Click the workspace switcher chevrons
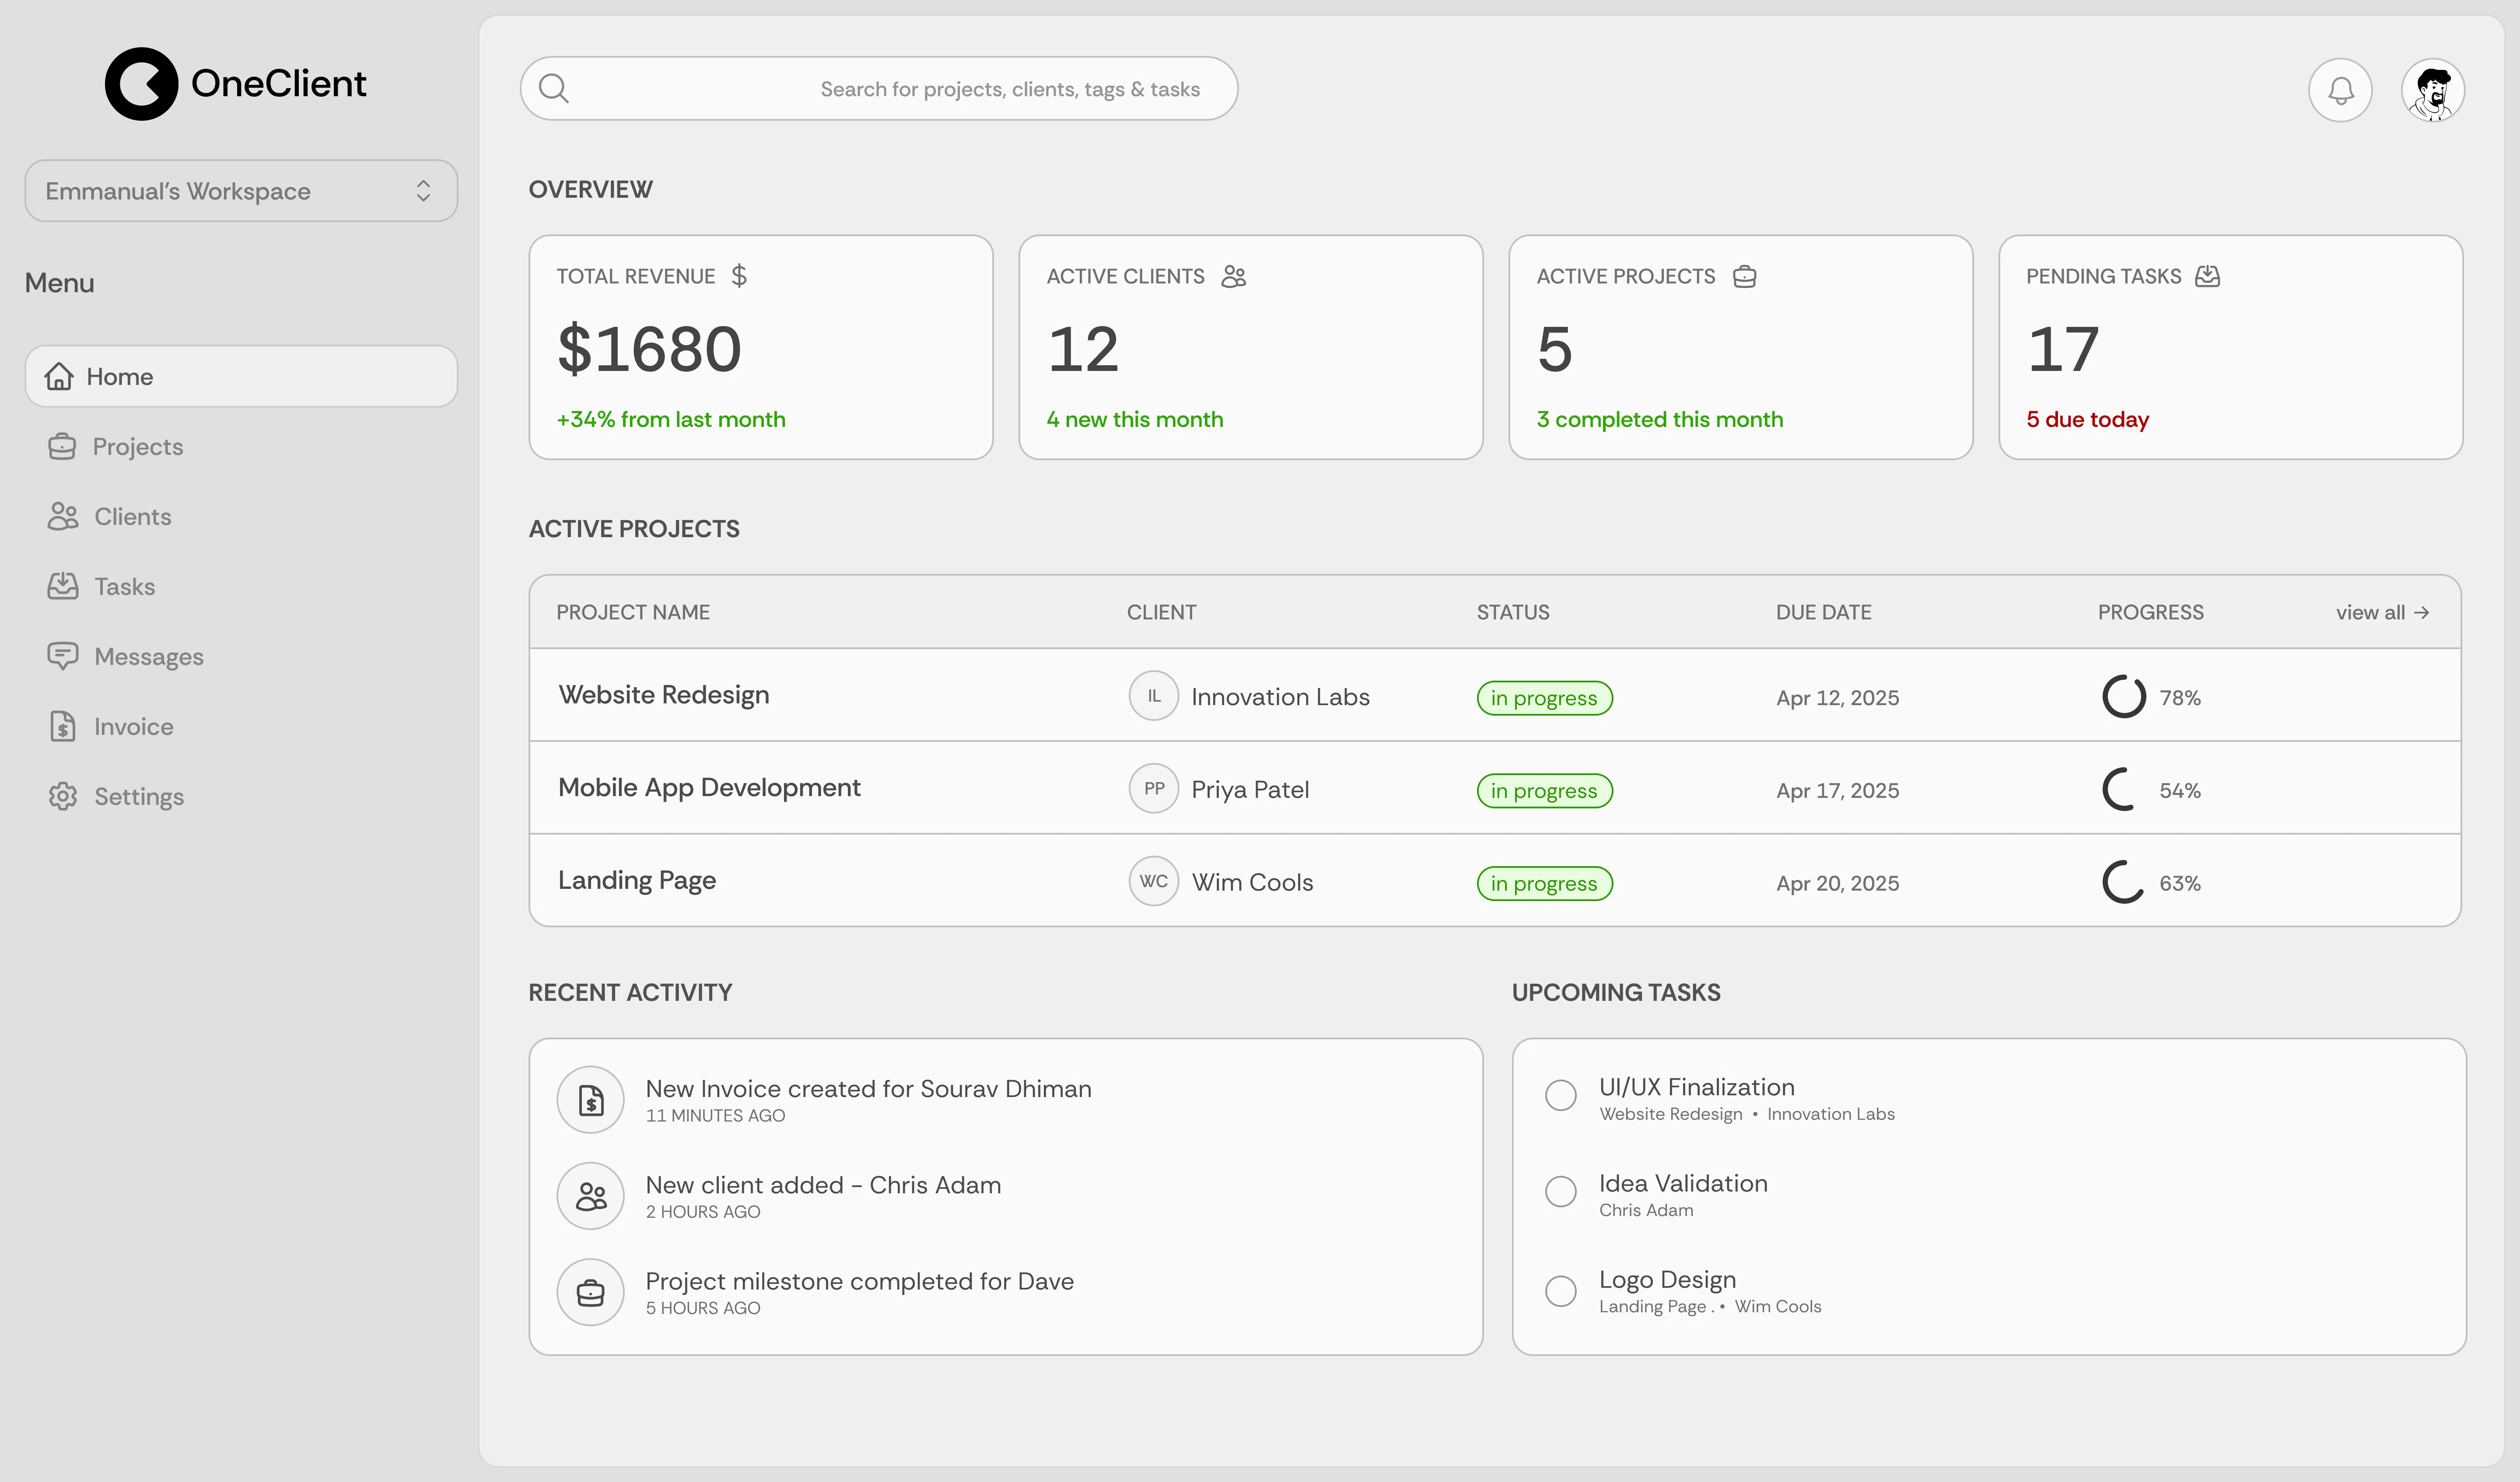Image resolution: width=2520 pixels, height=1482 pixels. point(423,191)
